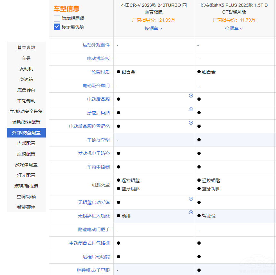Enable 隐藏相同项 checkbox
Screen dimensions: 276x275
tap(57, 18)
